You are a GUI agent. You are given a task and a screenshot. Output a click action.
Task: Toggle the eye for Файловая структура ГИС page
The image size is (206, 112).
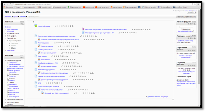73,70
